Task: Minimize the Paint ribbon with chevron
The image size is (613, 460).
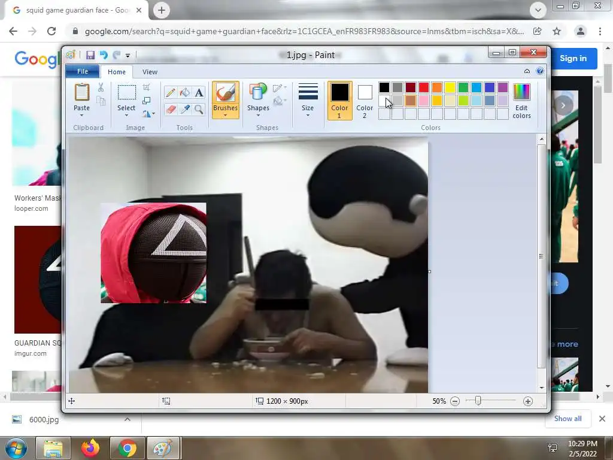Action: coord(527,71)
